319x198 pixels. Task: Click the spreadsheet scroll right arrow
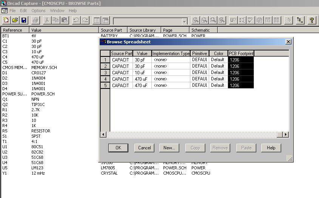286,134
